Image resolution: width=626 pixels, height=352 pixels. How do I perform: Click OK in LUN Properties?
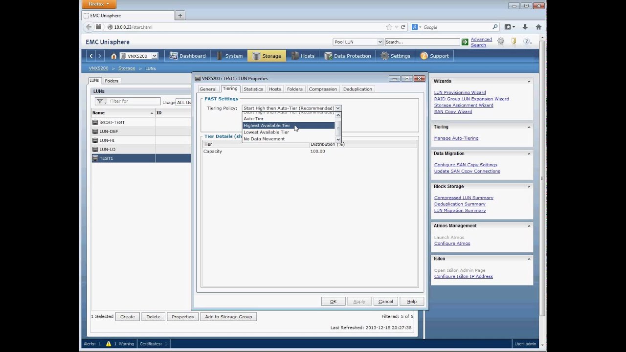click(x=333, y=302)
